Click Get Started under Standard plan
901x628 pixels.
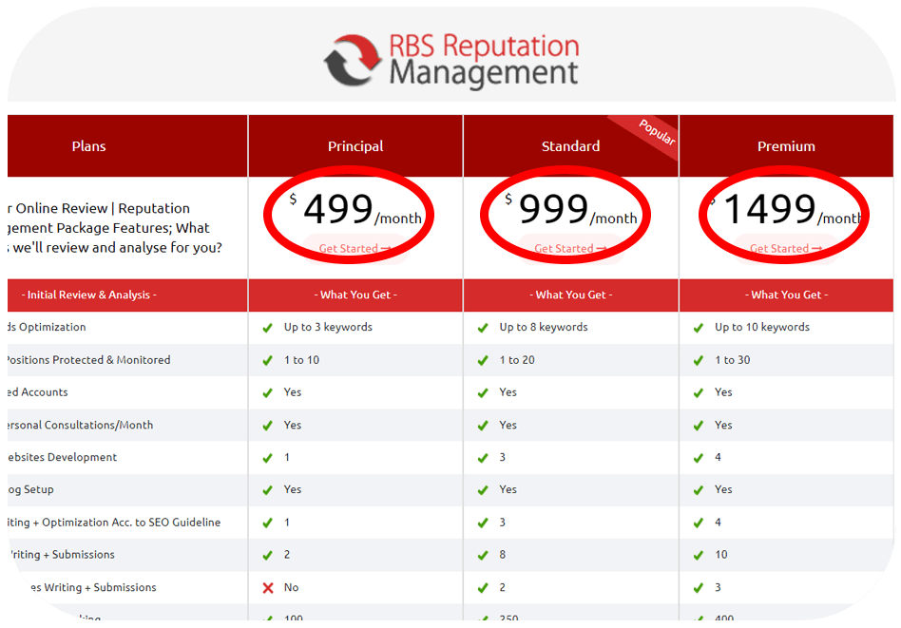pos(570,248)
